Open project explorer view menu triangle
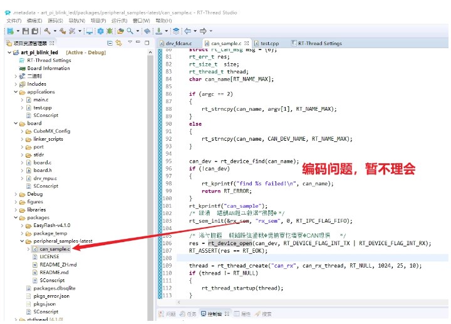This screenshot has width=451, height=324. (130, 42)
